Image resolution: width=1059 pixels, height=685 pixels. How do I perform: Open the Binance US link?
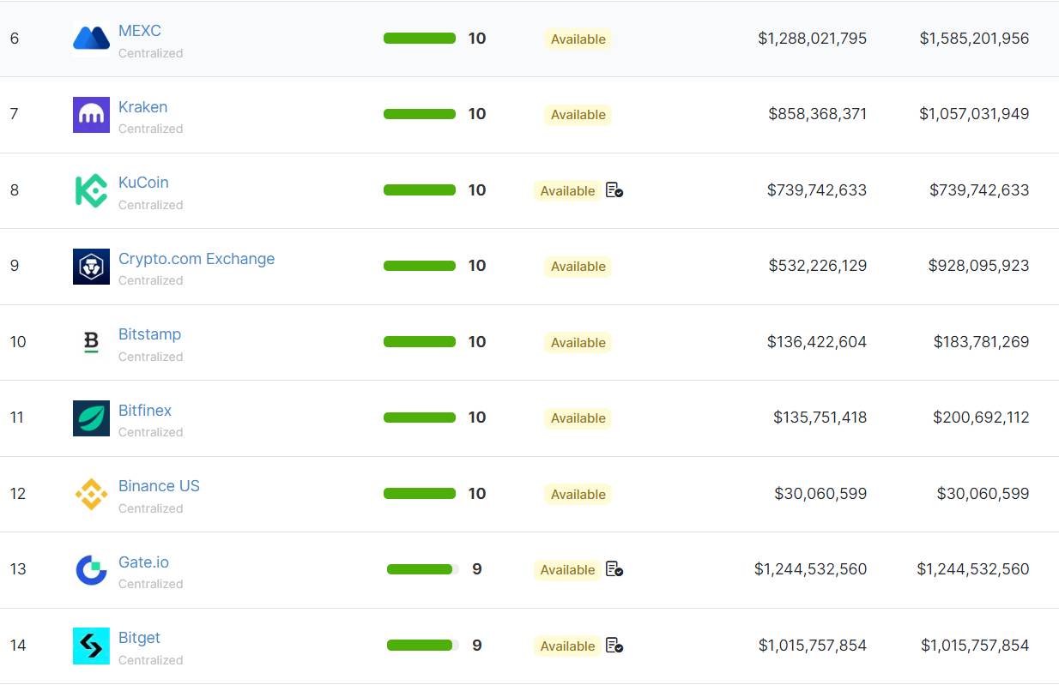[159, 486]
